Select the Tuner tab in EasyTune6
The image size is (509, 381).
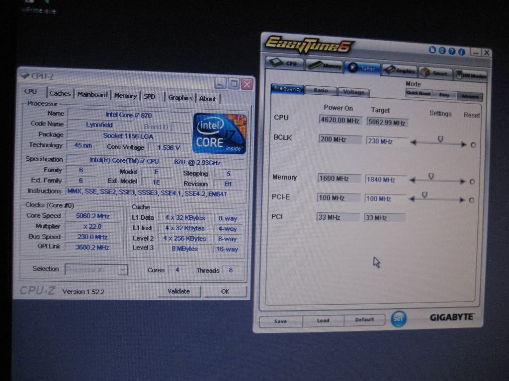coord(362,68)
